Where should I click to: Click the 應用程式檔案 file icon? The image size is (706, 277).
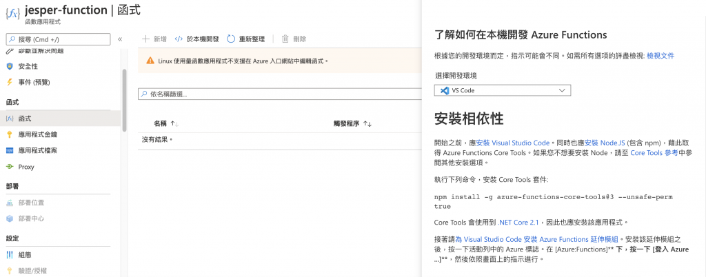[10, 151]
